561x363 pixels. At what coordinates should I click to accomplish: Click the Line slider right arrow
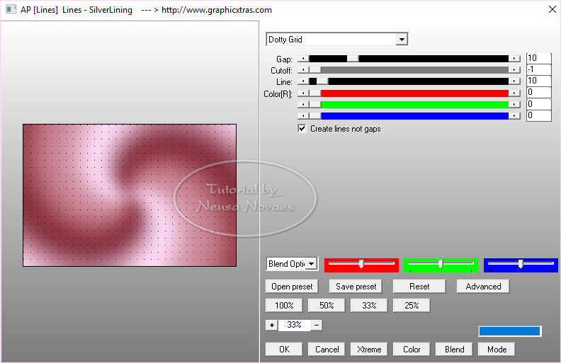pos(514,81)
